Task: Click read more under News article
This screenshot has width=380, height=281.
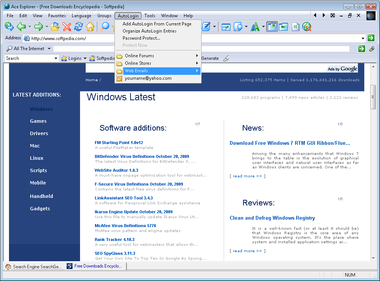Action: pos(248,176)
